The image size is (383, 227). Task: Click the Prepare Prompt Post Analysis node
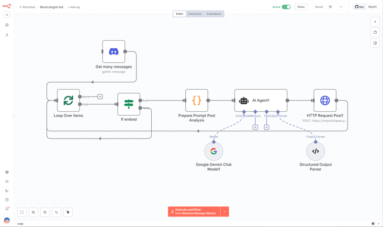[196, 100]
